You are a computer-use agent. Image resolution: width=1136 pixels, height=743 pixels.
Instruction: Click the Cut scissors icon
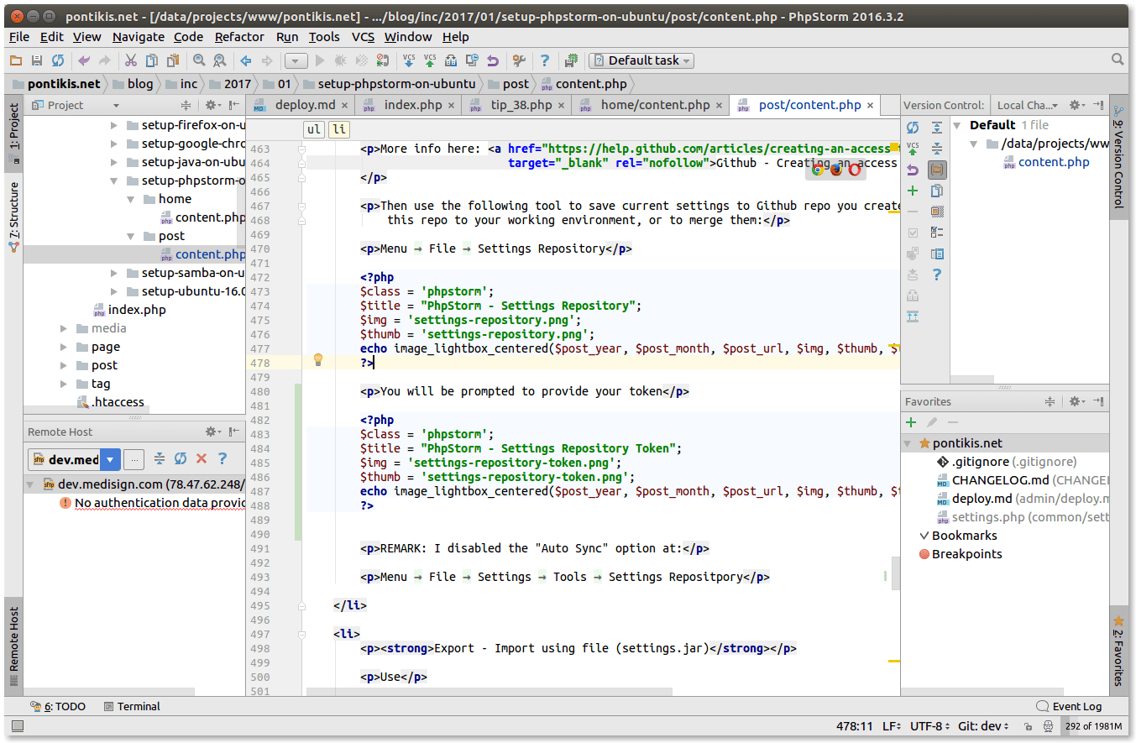click(130, 60)
